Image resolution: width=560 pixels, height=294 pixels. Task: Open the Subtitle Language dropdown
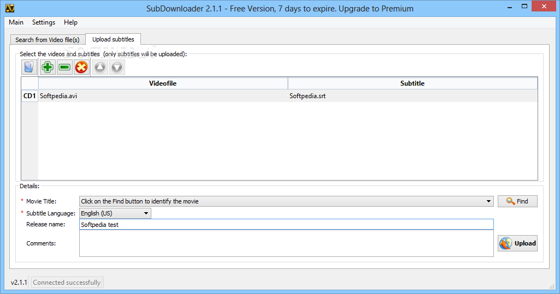point(115,213)
